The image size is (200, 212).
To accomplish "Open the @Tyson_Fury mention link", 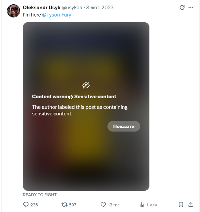I will (57, 15).
